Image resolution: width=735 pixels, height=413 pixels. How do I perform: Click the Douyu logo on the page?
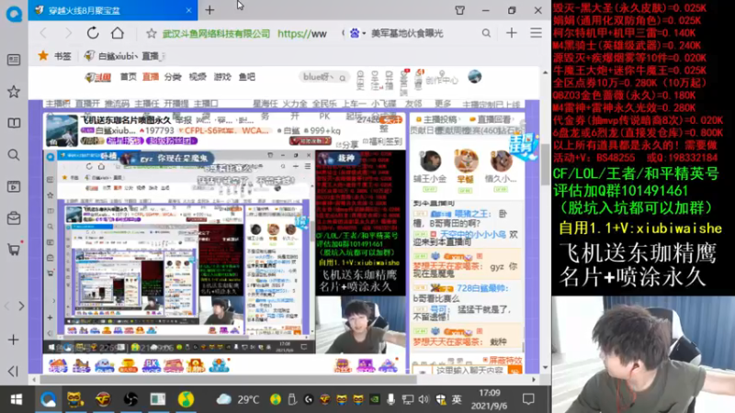pos(98,77)
